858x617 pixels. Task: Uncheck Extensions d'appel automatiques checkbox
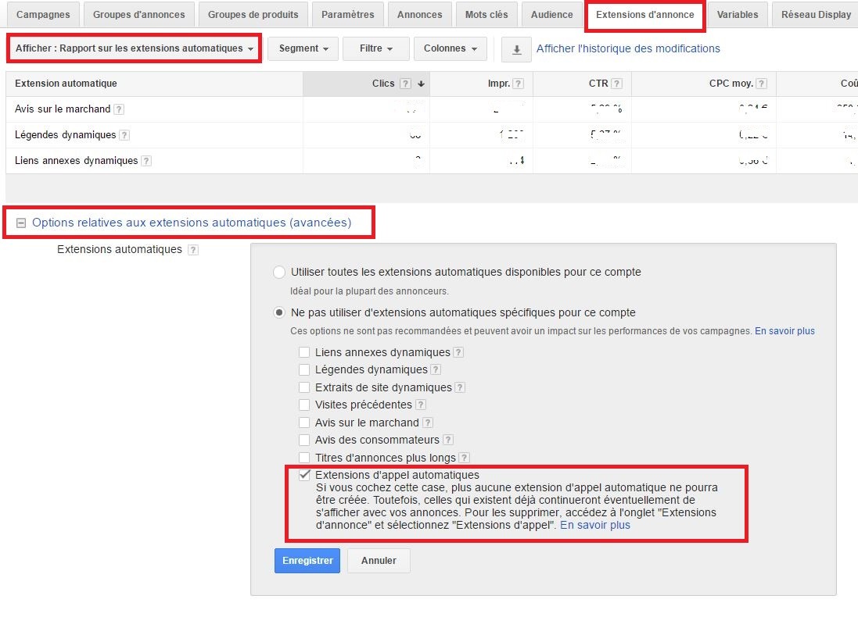point(304,475)
